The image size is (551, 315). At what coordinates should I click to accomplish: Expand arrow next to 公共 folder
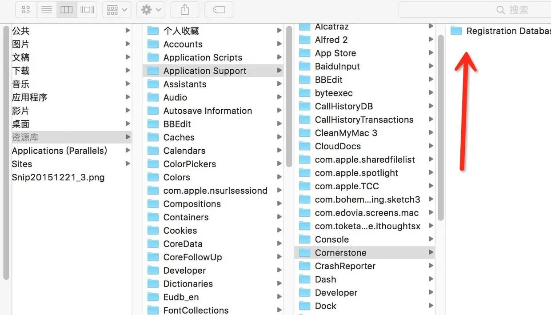[128, 31]
